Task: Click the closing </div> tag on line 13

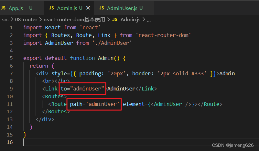Action: tap(45, 119)
